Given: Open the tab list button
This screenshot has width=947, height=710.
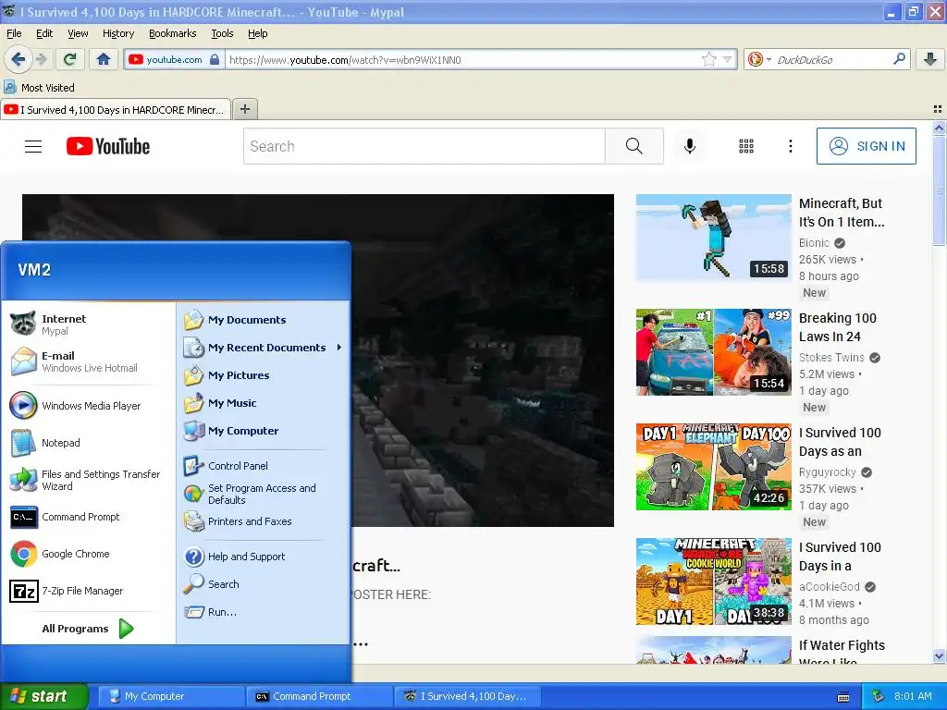Looking at the screenshot, I should pyautogui.click(x=938, y=109).
